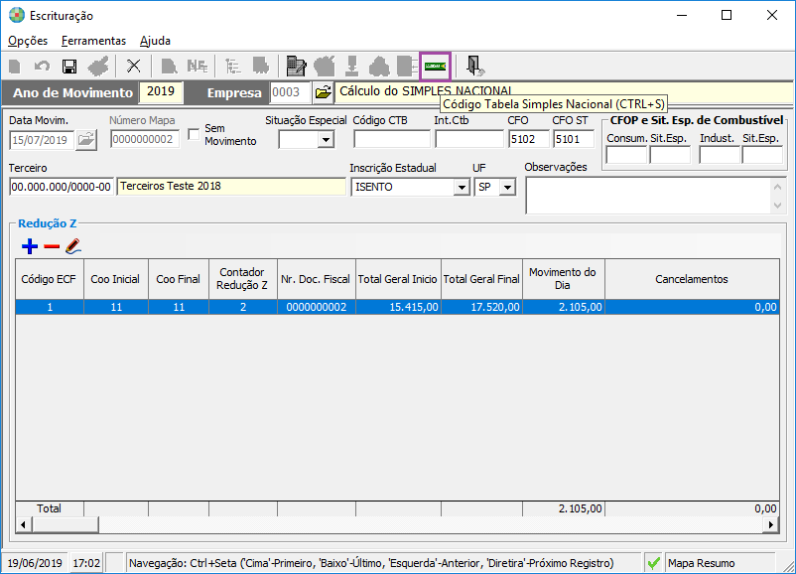Click the Consum. combustível input field
Viewport: 796px width, 574px height.
click(x=626, y=155)
